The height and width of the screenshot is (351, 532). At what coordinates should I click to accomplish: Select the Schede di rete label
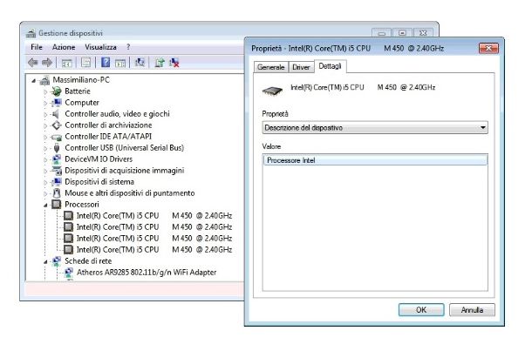(x=88, y=261)
